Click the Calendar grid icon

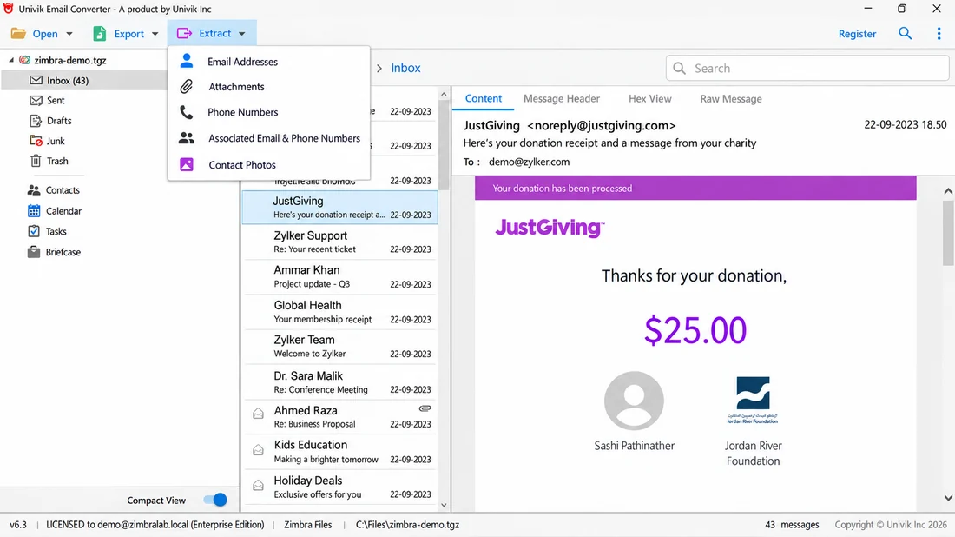pyautogui.click(x=34, y=211)
